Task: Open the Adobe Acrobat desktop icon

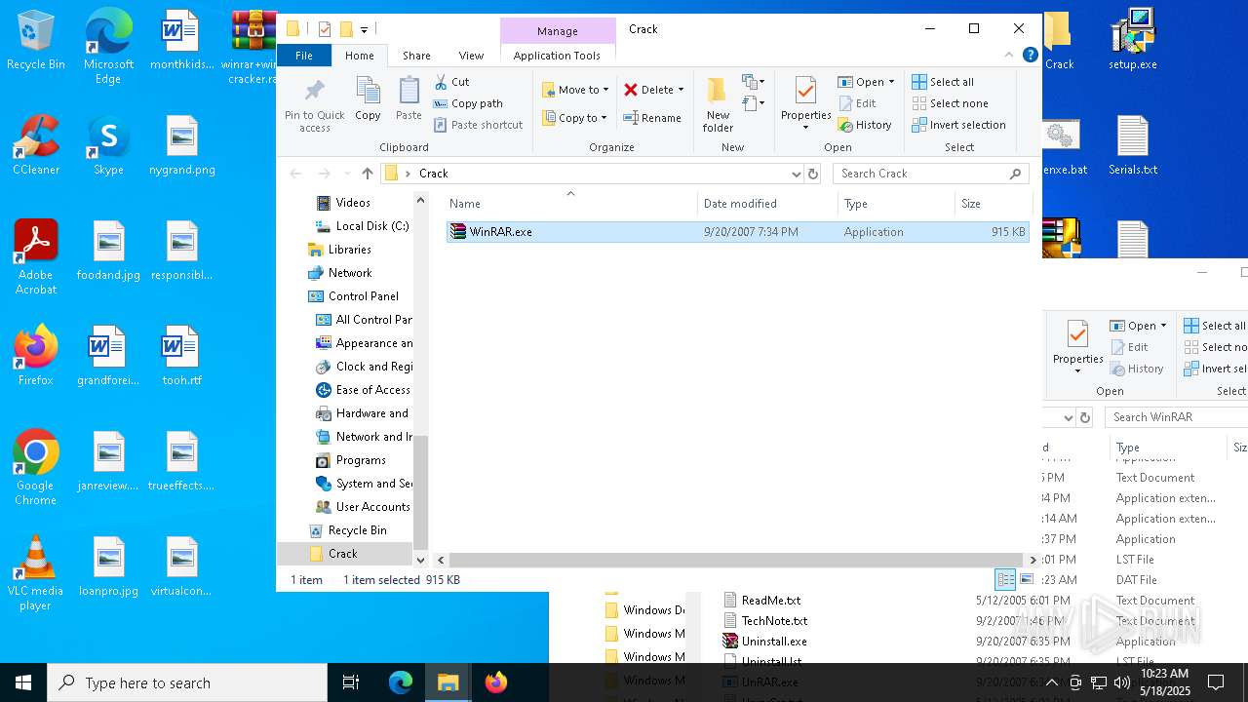Action: click(x=36, y=257)
